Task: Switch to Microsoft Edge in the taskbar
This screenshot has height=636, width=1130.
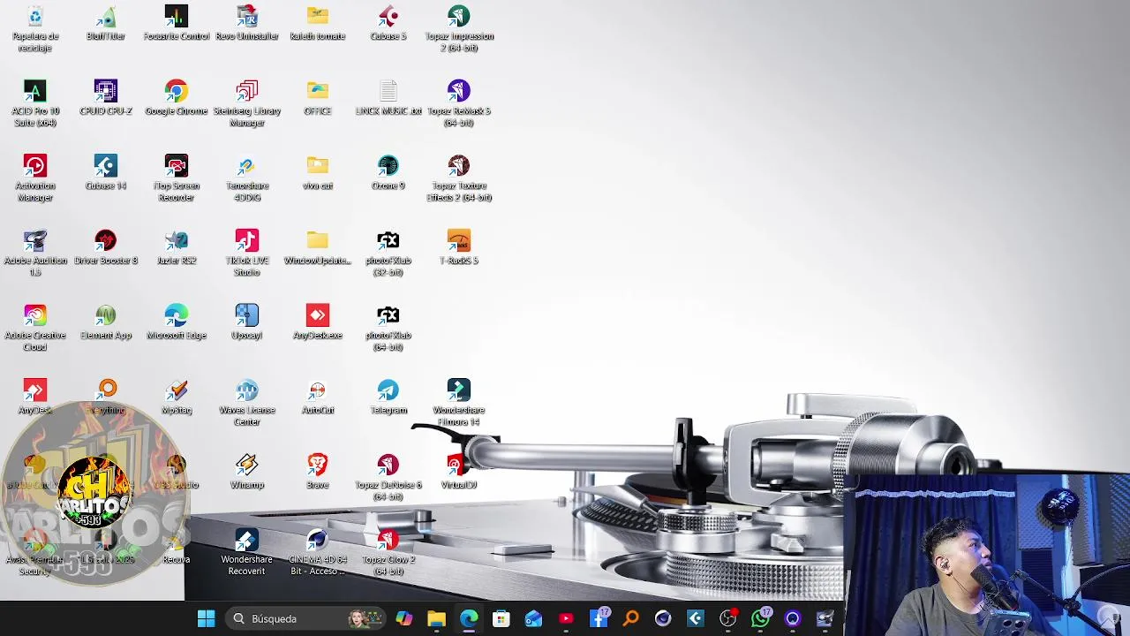Action: 469,618
